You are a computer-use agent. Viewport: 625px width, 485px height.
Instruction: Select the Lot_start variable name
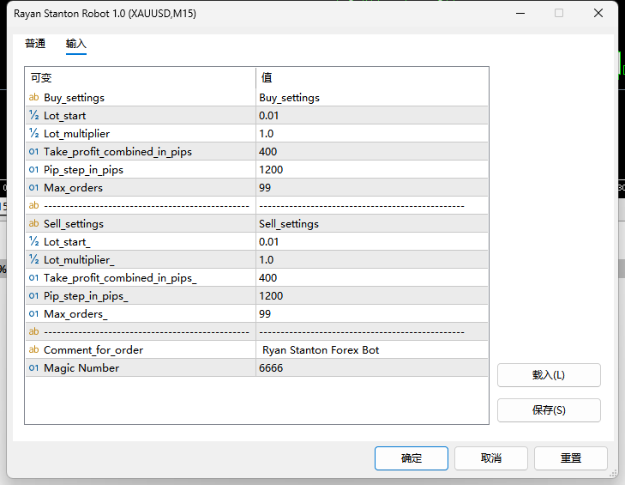coord(64,115)
